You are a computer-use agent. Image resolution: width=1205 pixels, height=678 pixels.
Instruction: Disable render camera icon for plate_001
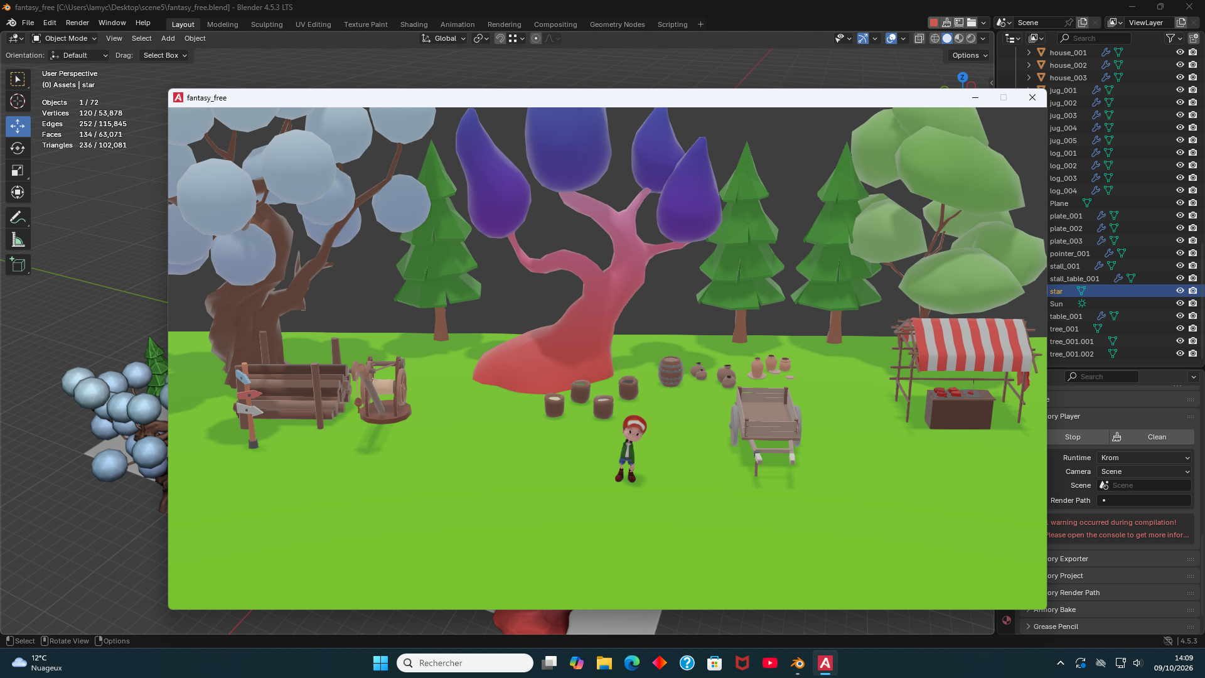point(1193,216)
